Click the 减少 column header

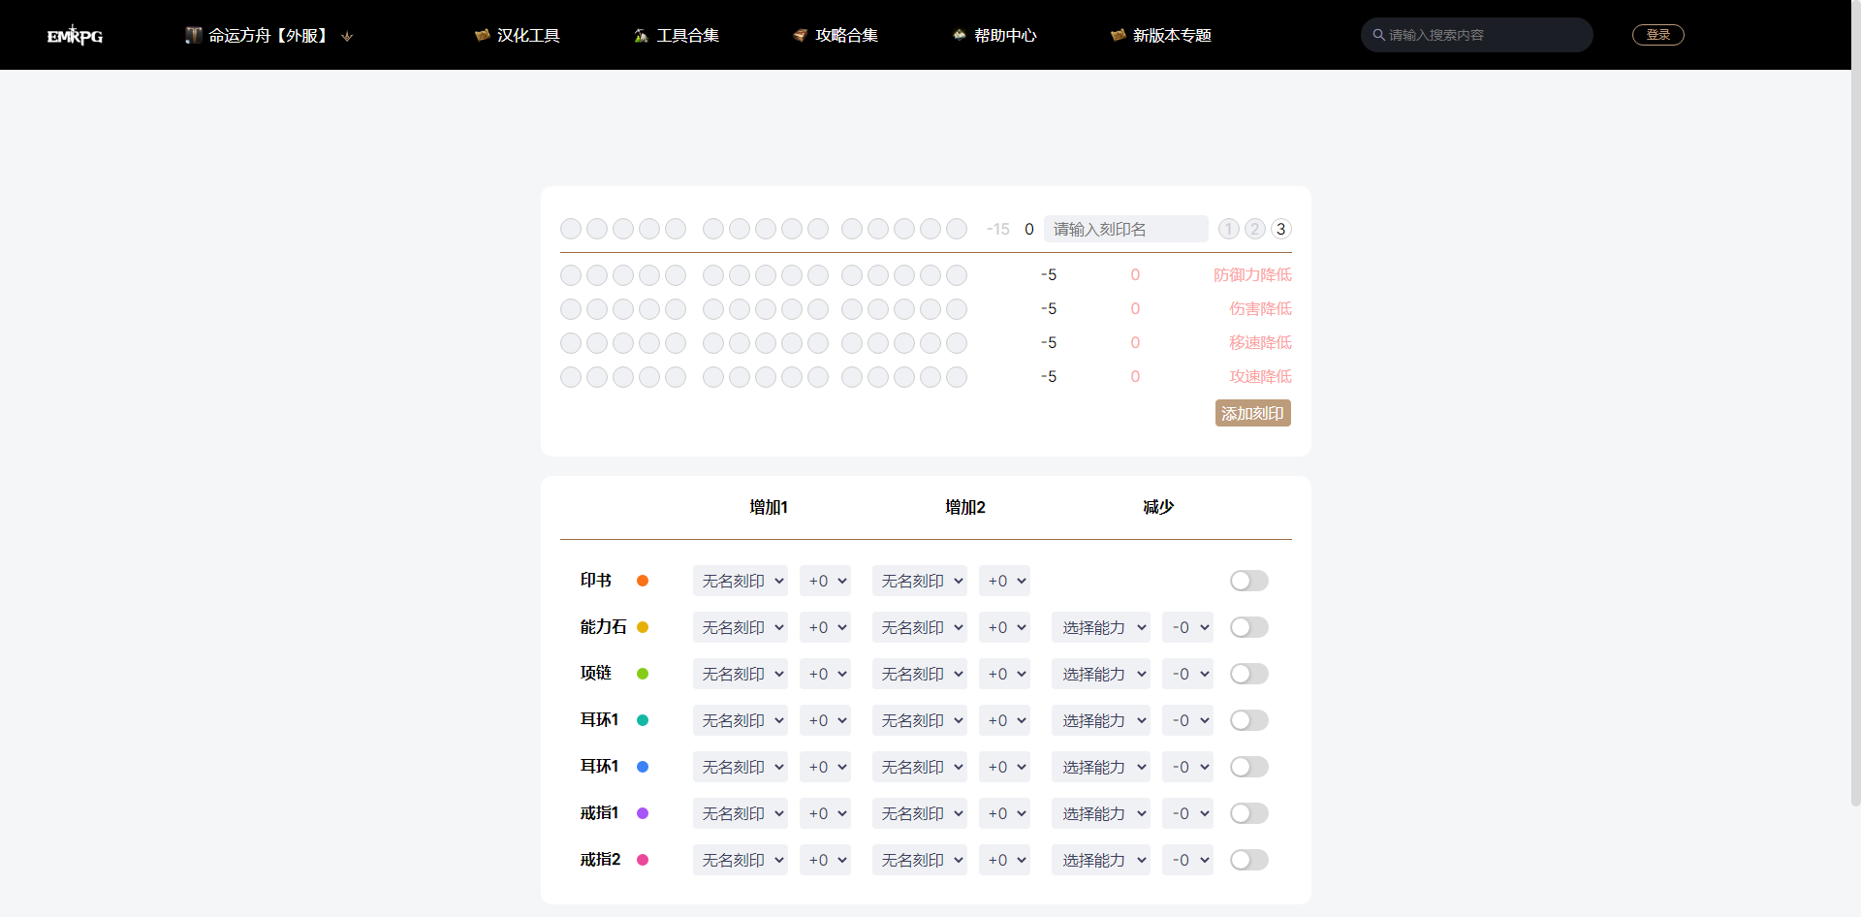coord(1158,507)
